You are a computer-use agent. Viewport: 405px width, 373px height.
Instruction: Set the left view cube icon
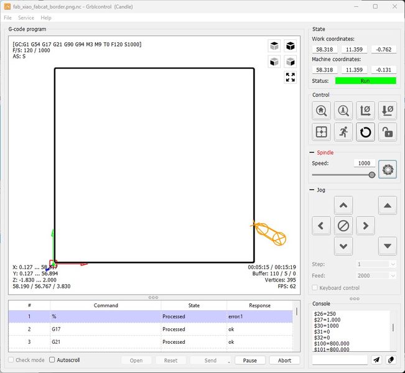[x=291, y=62]
